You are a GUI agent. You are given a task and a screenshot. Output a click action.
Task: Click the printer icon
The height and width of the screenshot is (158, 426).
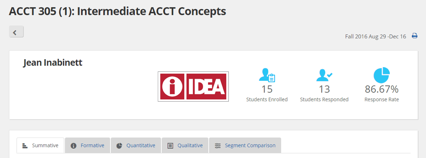(414, 36)
